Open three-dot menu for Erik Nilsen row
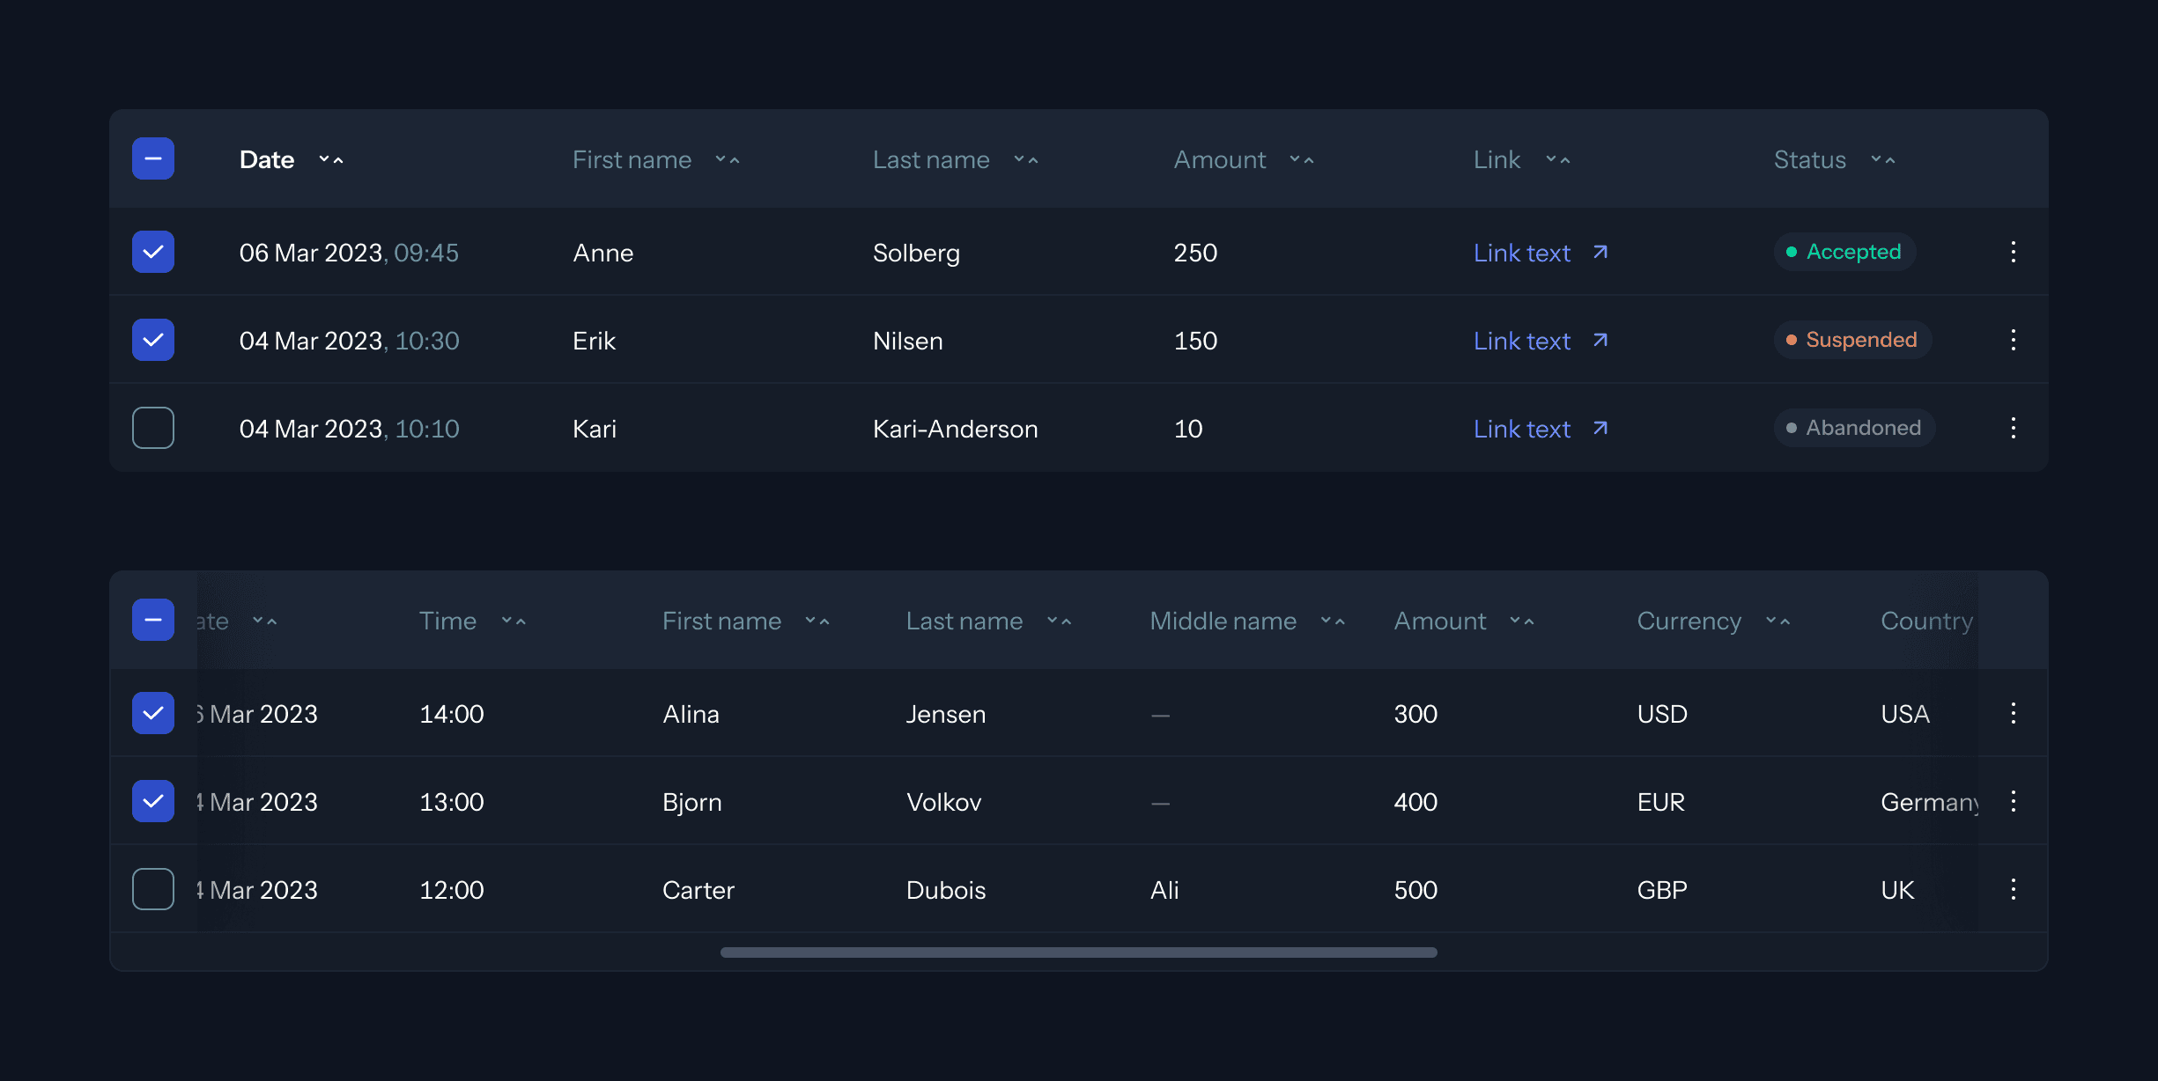 click(x=2013, y=340)
